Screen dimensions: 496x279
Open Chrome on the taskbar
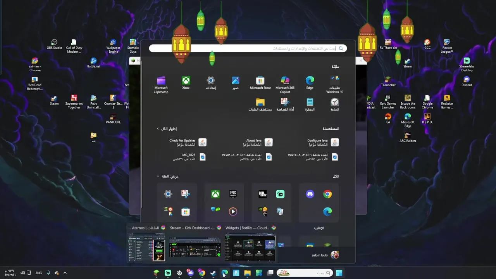click(202, 273)
